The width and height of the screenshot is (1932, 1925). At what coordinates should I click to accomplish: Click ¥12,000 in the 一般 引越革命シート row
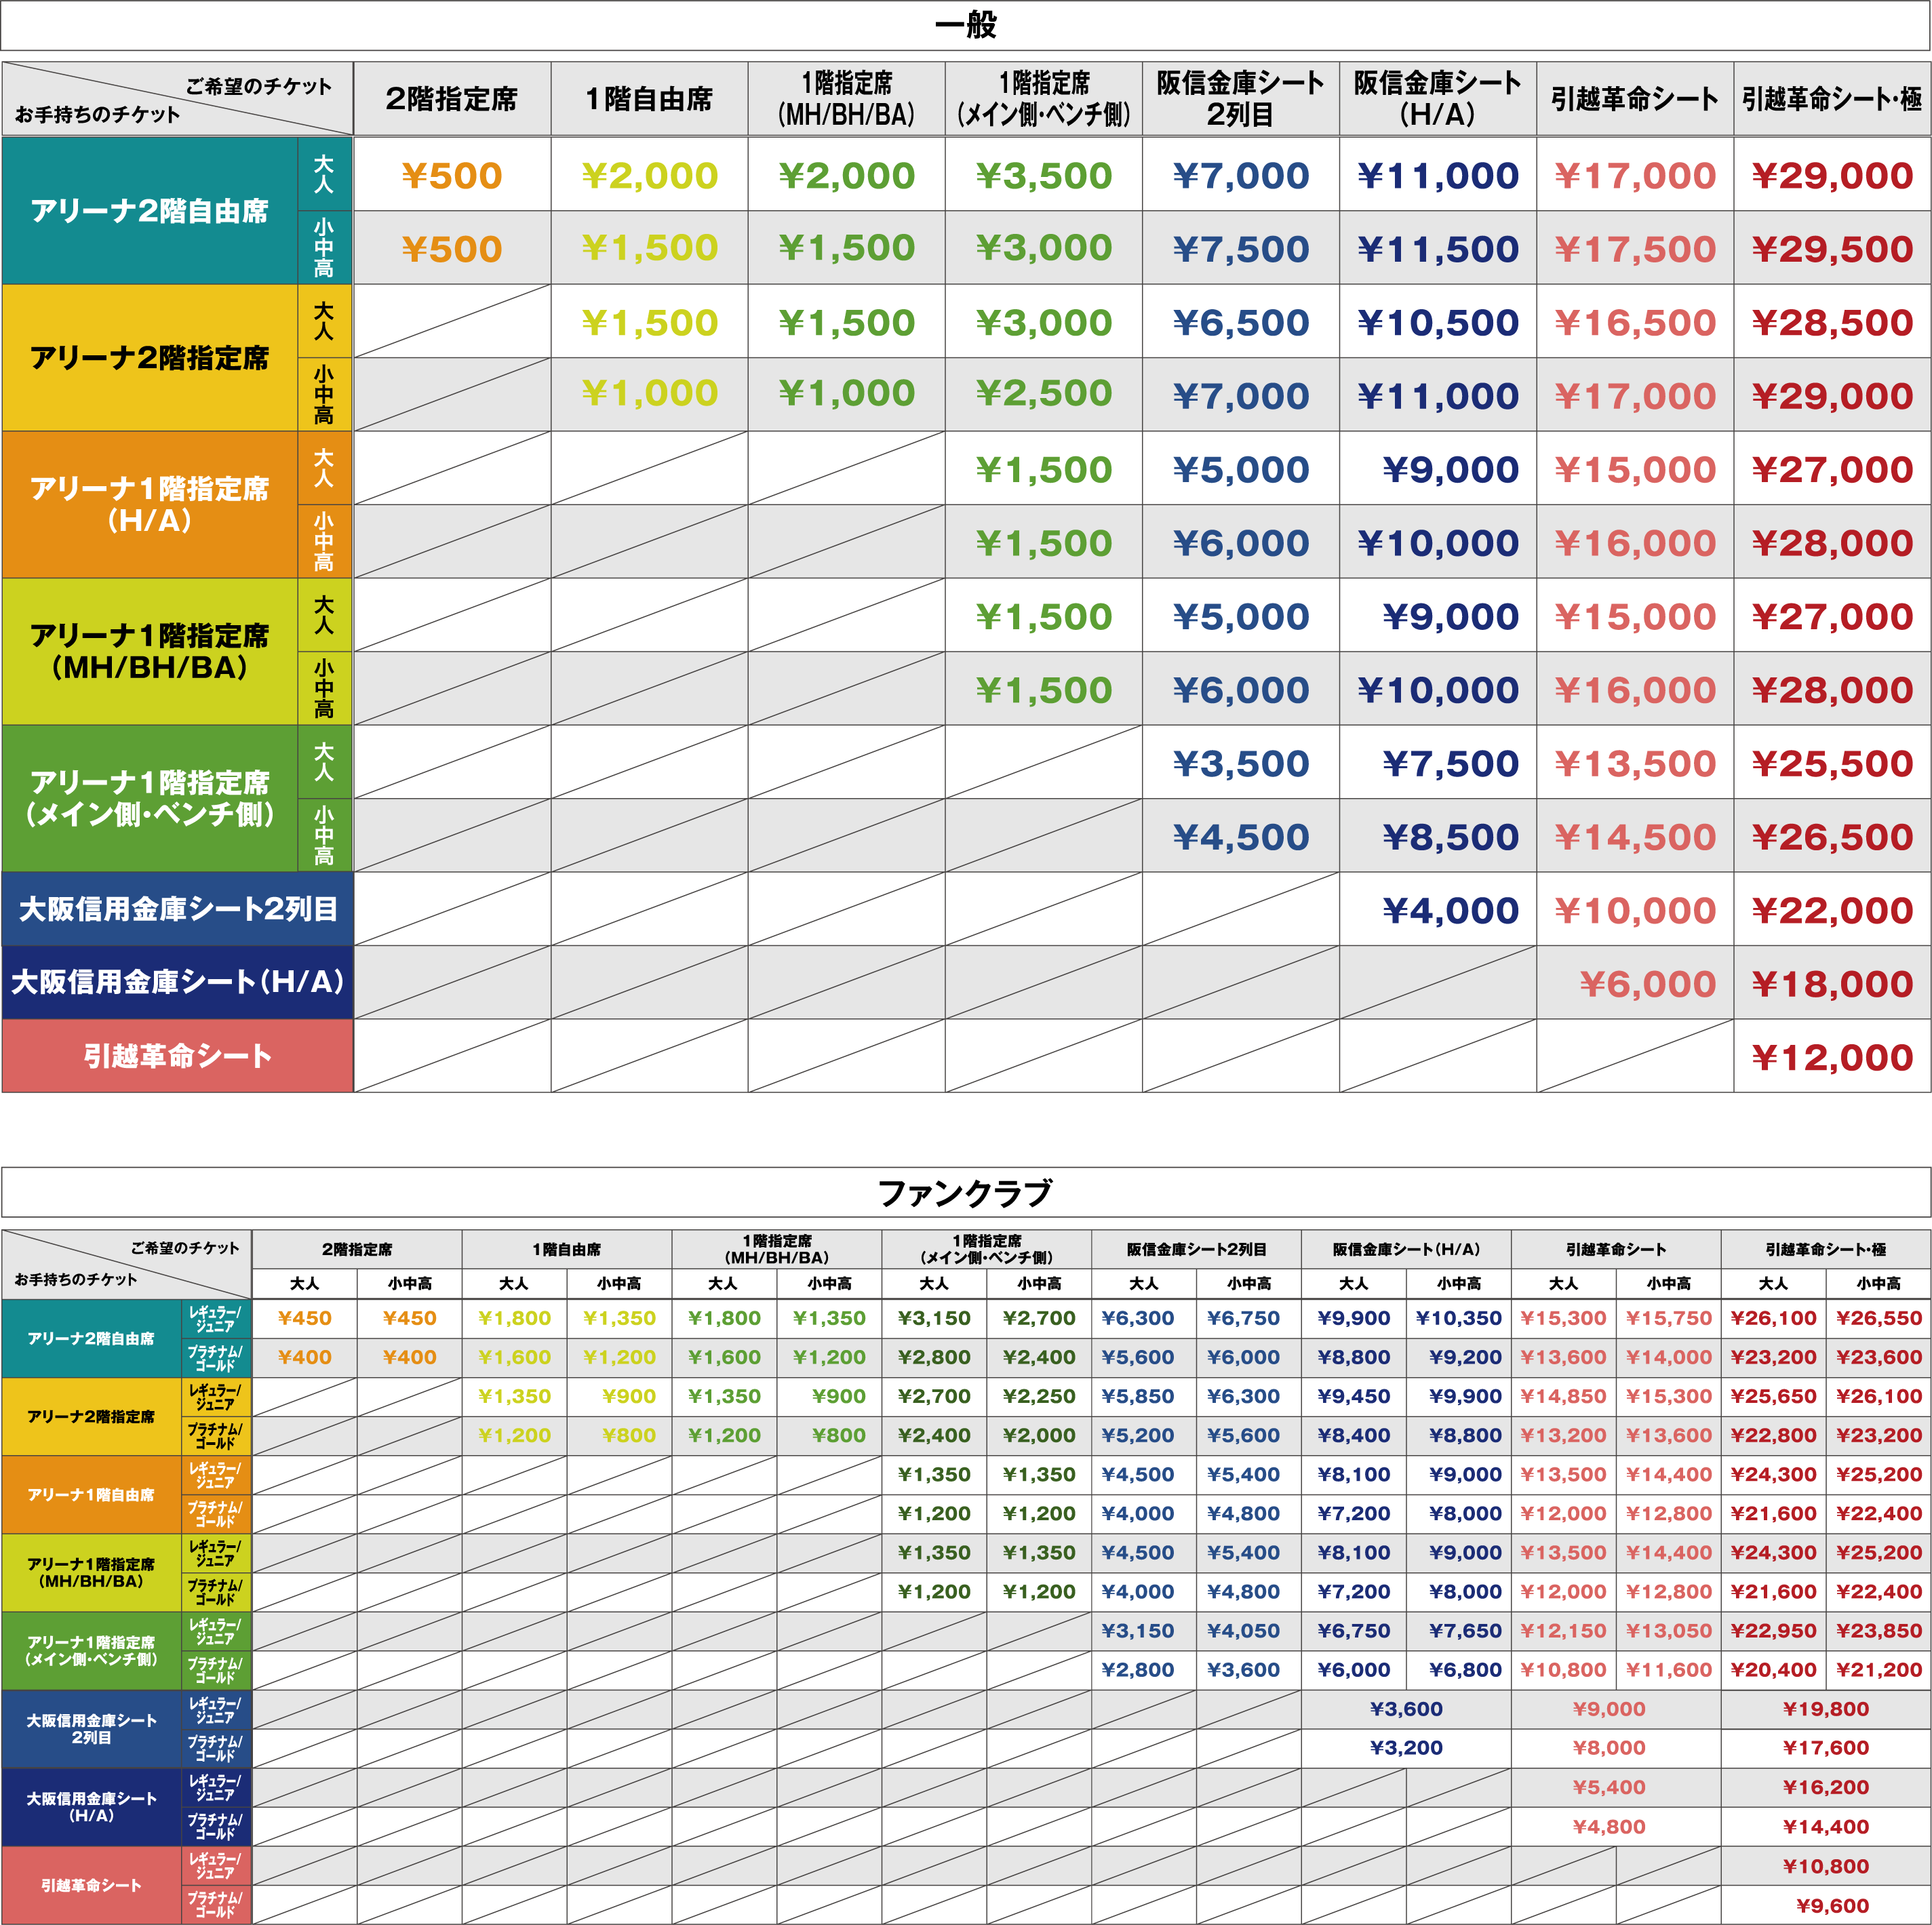coord(1832,1058)
